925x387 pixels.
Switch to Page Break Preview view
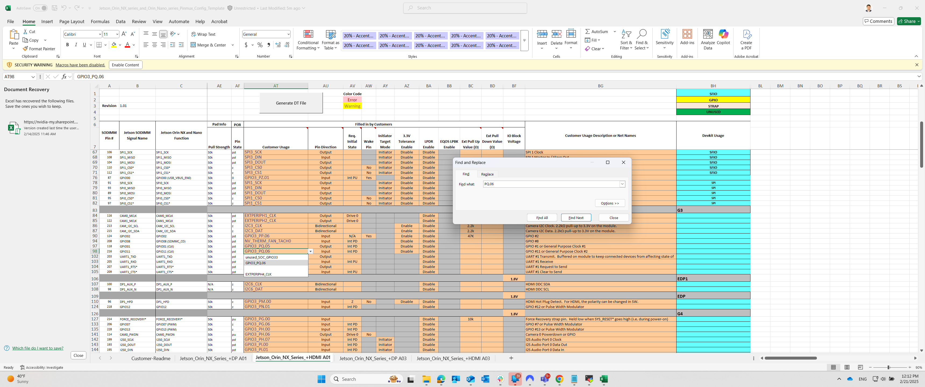pos(860,367)
